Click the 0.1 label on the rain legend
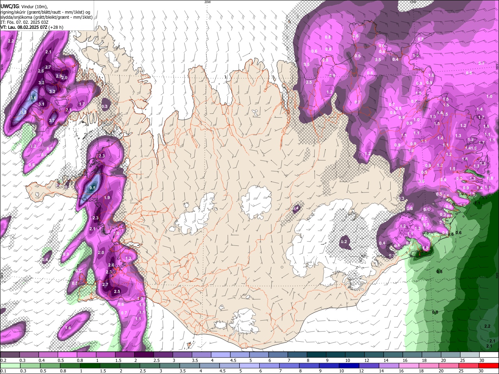Viewport: 499px width, 374px height. [4, 371]
